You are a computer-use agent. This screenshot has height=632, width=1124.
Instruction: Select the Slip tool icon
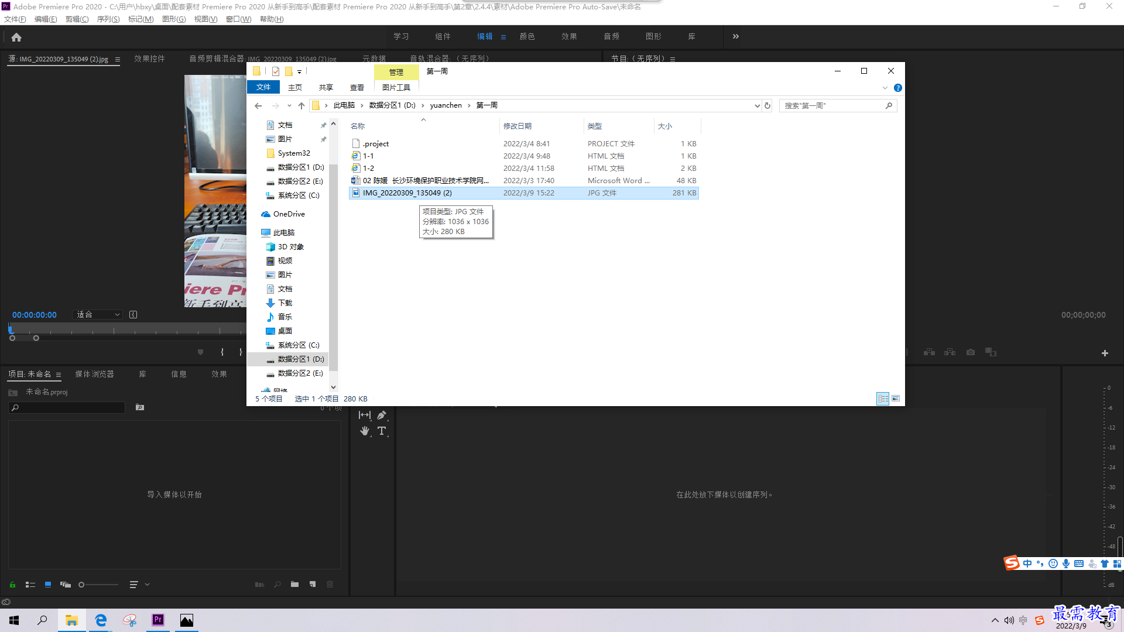(x=365, y=415)
